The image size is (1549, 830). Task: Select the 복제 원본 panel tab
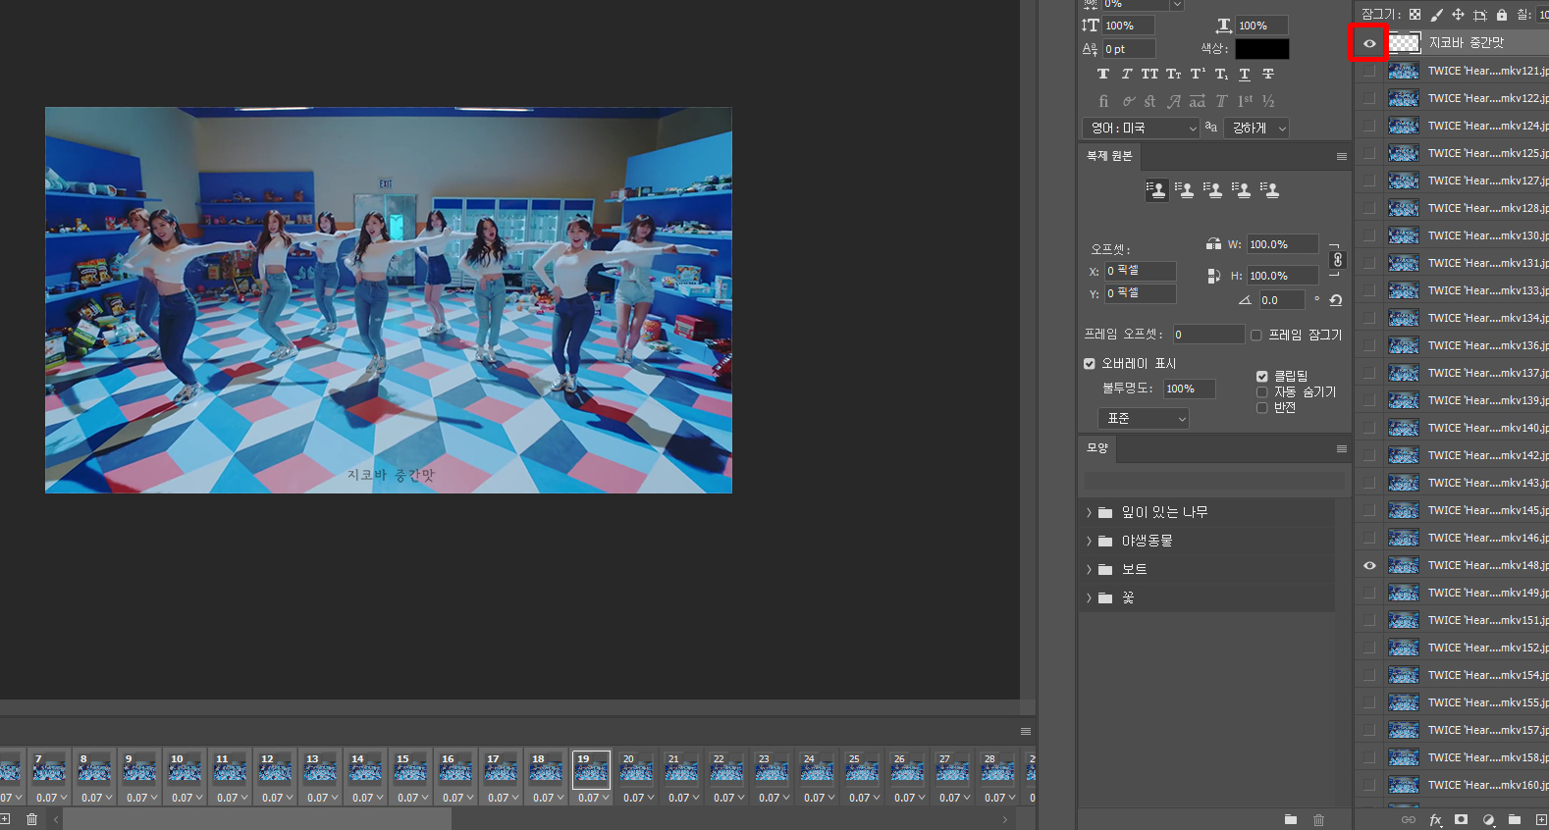click(x=1109, y=156)
